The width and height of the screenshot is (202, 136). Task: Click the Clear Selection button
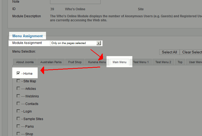(191, 52)
